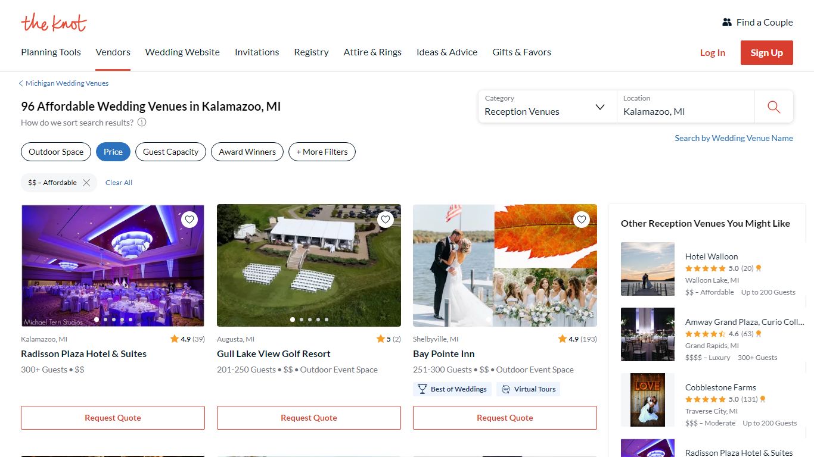Open the Price filter
814x457 pixels.
[x=113, y=152]
